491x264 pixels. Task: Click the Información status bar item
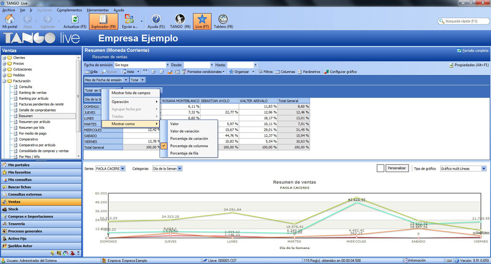click(415, 261)
